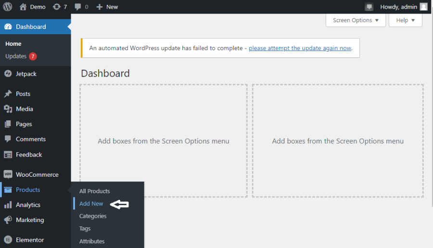Expand the Screen Options dropdown
This screenshot has width=433, height=248.
(x=356, y=20)
